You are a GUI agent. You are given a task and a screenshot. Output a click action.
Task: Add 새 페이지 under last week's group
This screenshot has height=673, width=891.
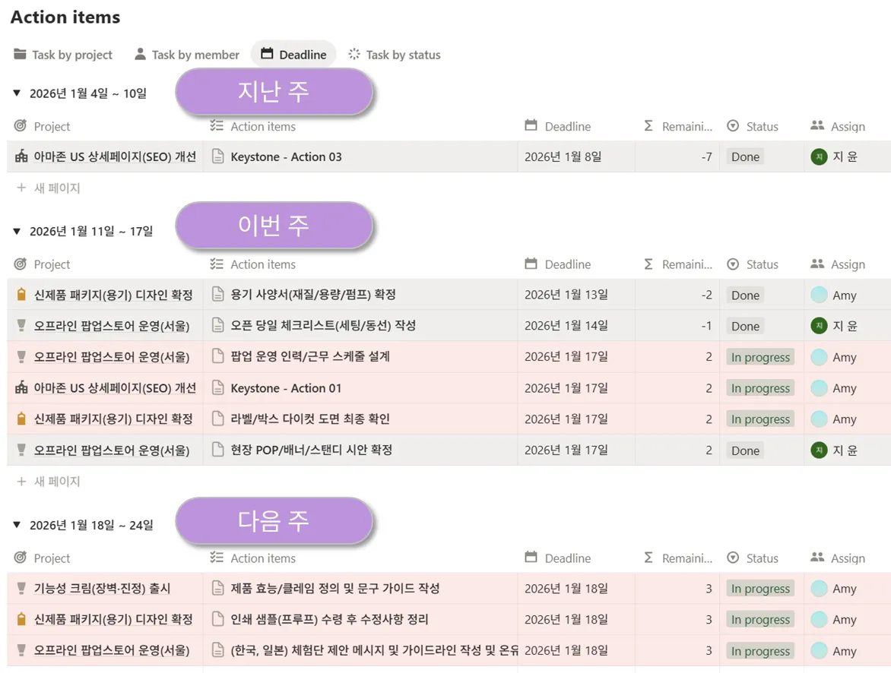point(49,188)
